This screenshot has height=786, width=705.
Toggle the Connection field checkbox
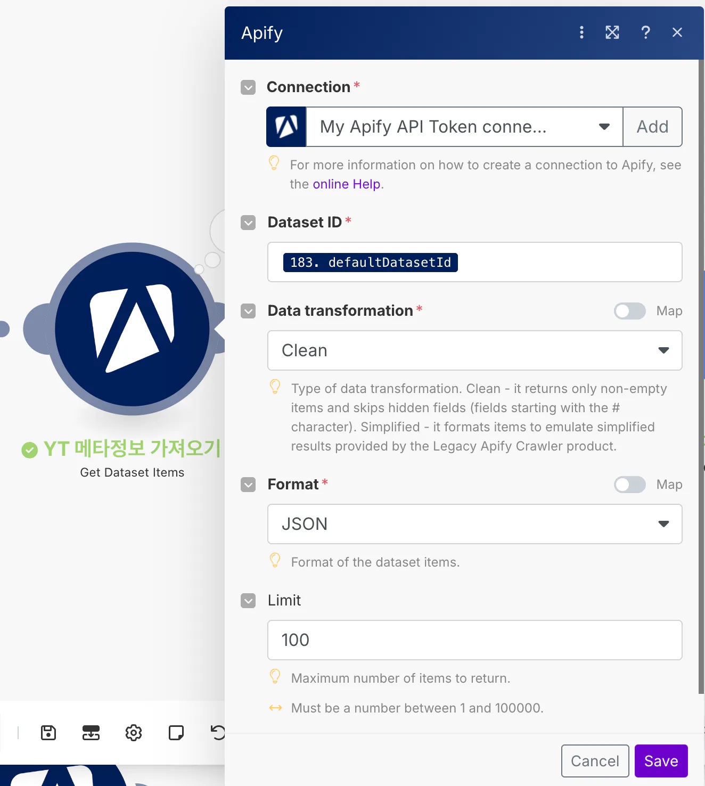click(x=248, y=87)
